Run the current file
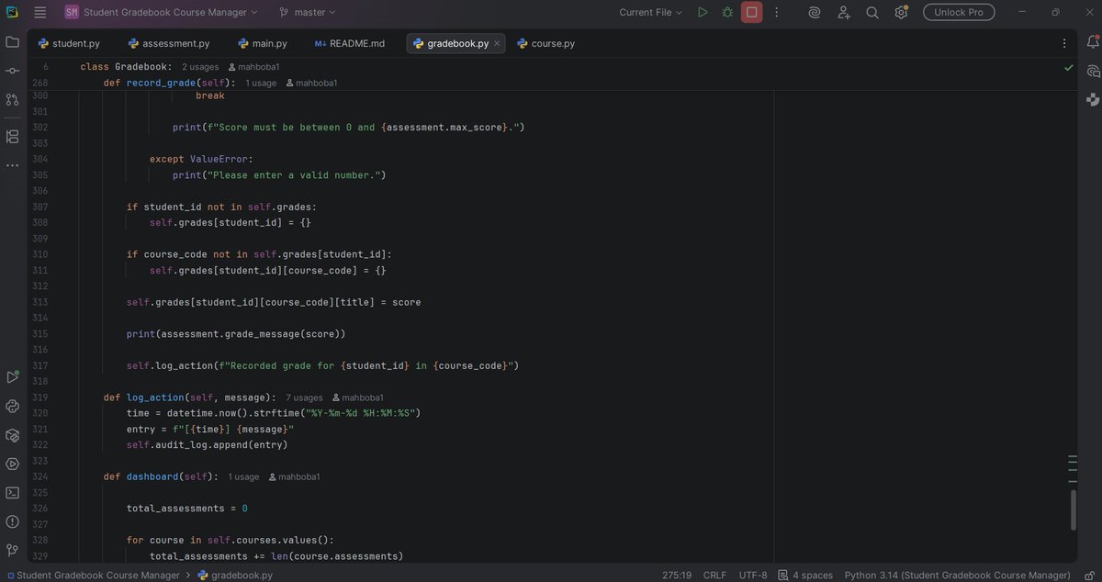This screenshot has height=582, width=1102. tap(703, 12)
